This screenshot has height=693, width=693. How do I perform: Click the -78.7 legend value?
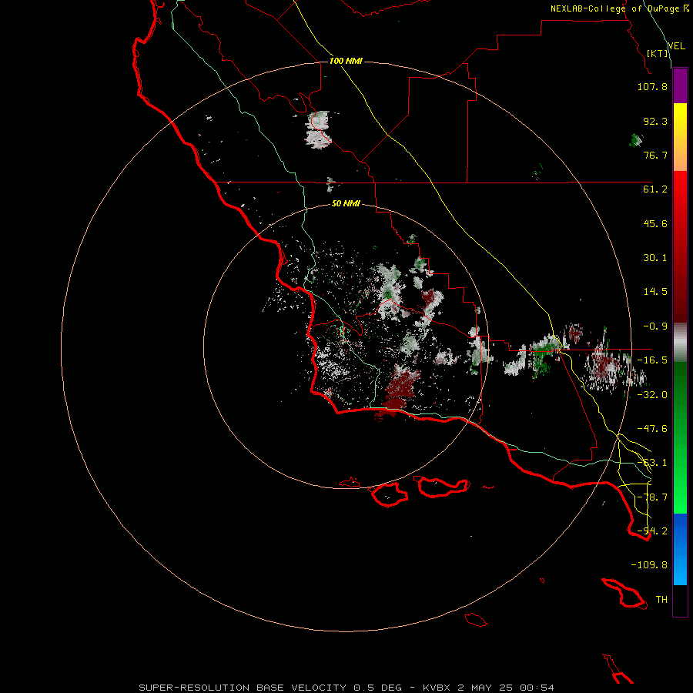pyautogui.click(x=652, y=497)
